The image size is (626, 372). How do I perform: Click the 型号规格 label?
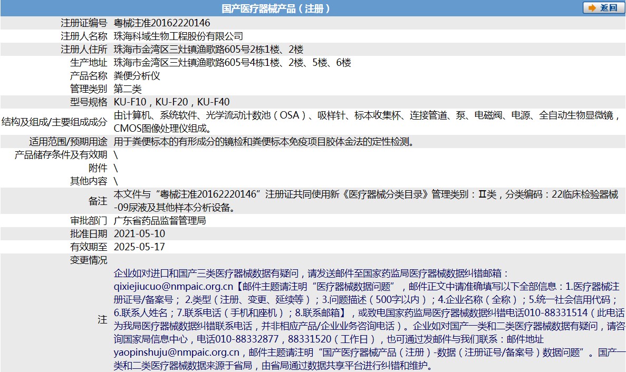point(89,102)
